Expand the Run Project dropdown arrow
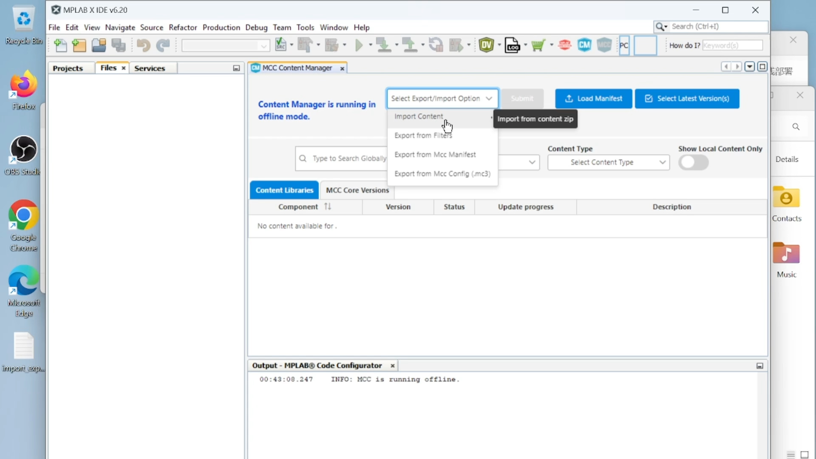816x459 pixels. click(370, 45)
